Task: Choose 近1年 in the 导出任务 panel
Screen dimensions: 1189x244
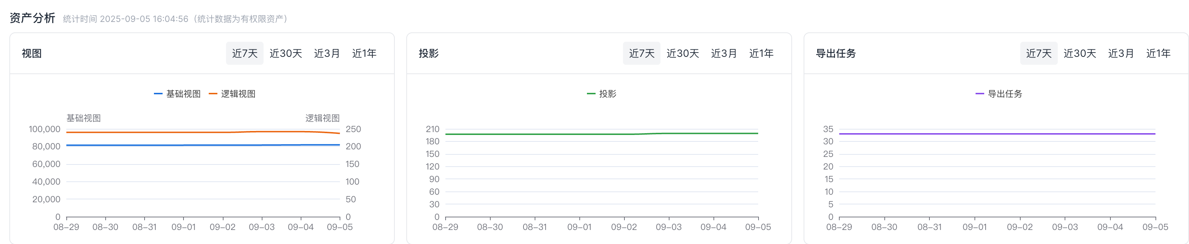Action: click(x=1158, y=53)
